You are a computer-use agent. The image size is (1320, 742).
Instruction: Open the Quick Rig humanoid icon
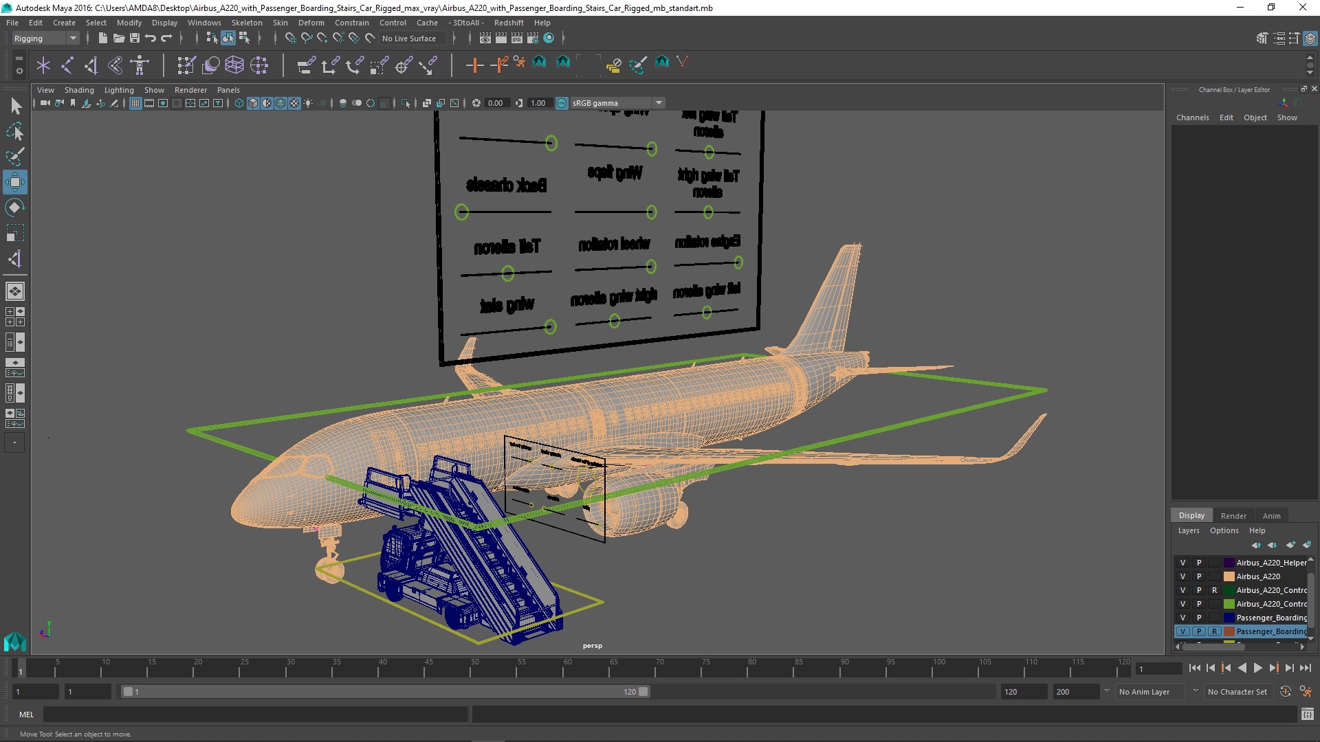click(140, 65)
